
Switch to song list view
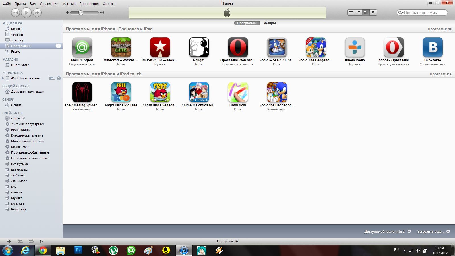pyautogui.click(x=351, y=13)
